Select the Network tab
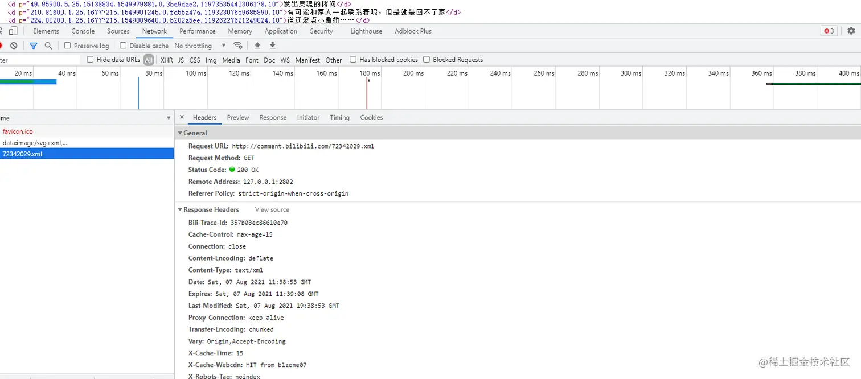 click(154, 31)
